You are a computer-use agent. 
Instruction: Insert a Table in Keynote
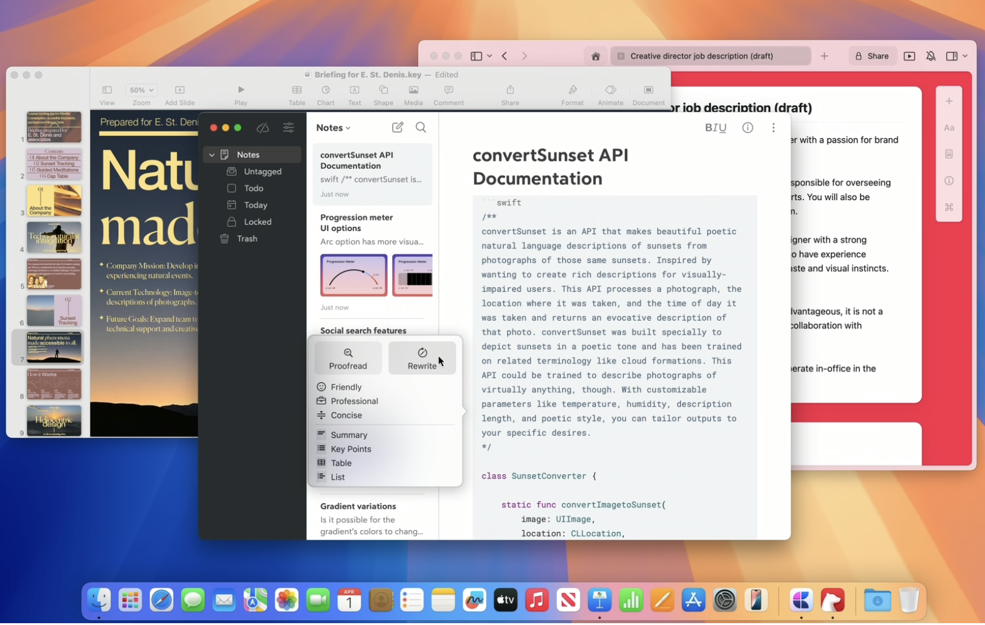(x=297, y=95)
